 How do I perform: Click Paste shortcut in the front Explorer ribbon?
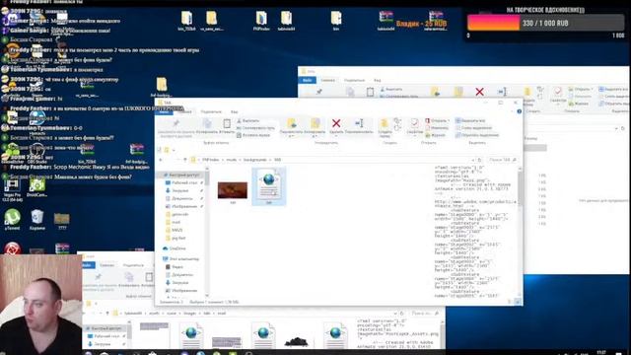[253, 135]
